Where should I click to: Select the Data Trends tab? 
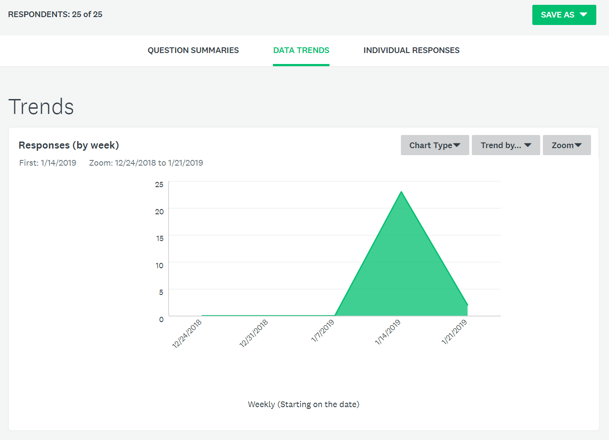[x=301, y=50]
